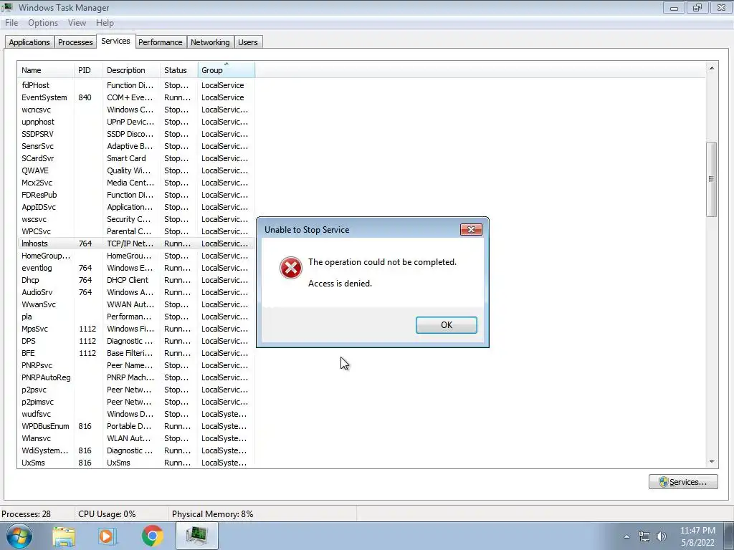Viewport: 734px width, 550px height.
Task: Open the Options menu
Action: coord(43,23)
